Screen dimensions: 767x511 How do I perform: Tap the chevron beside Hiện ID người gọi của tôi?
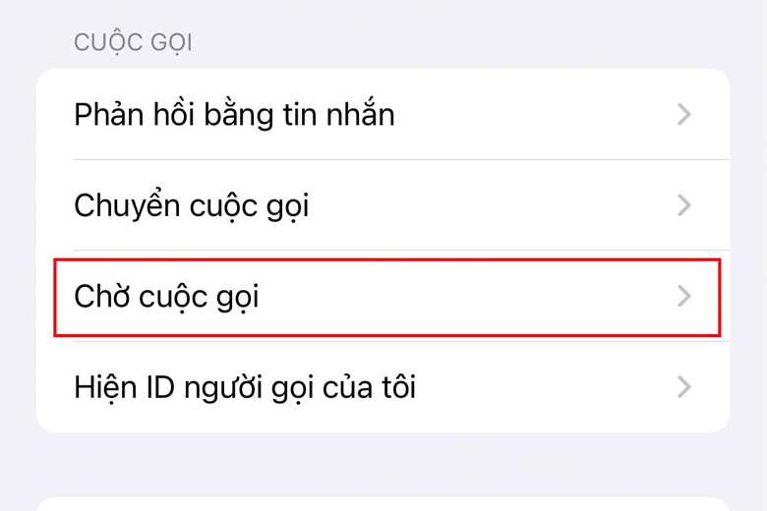[683, 387]
